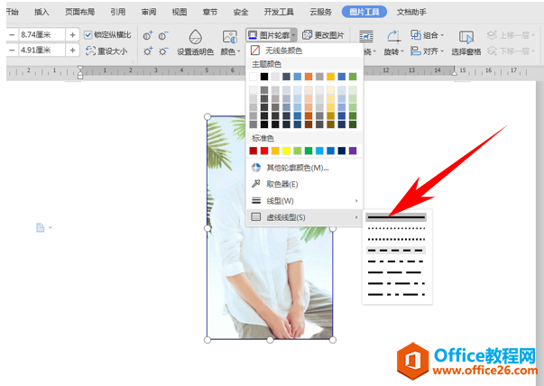Image resolution: width=544 pixels, height=386 pixels.
Task: Expand the Picture Outline (图片轮廓) dropdown arrow
Action: coord(293,35)
